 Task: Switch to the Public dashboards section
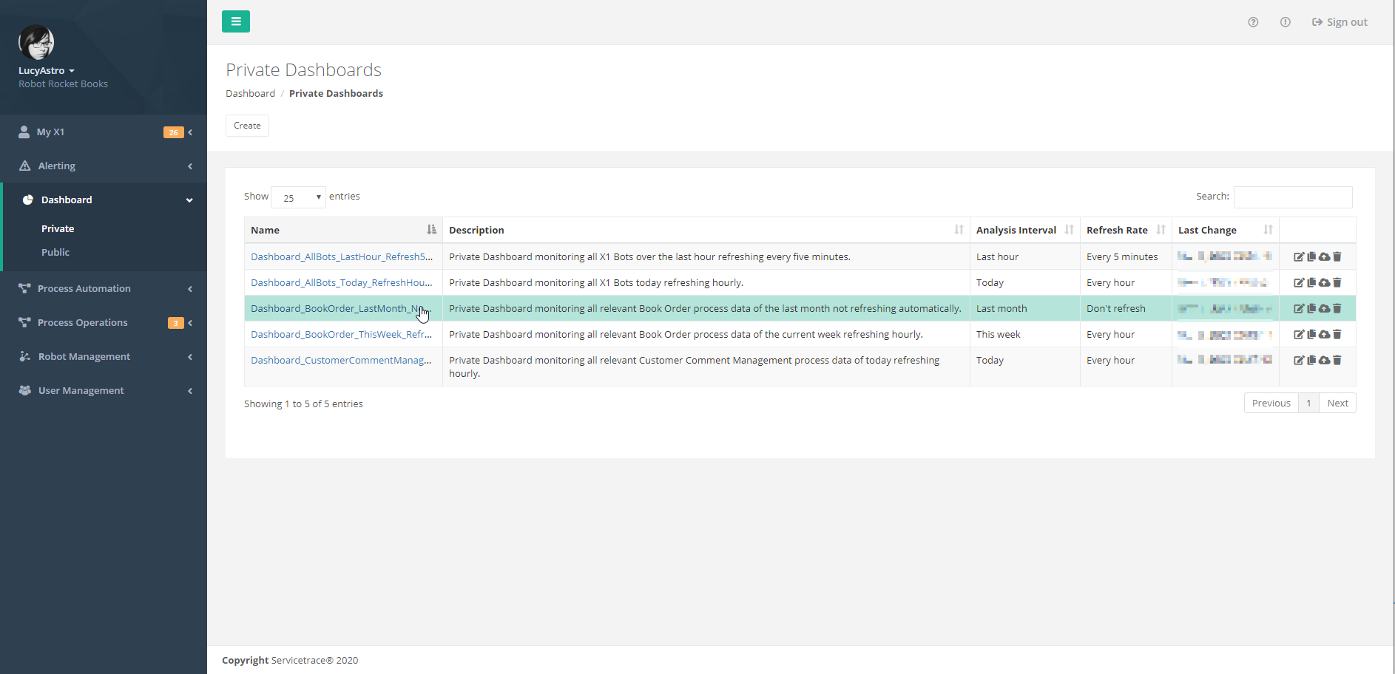point(55,252)
